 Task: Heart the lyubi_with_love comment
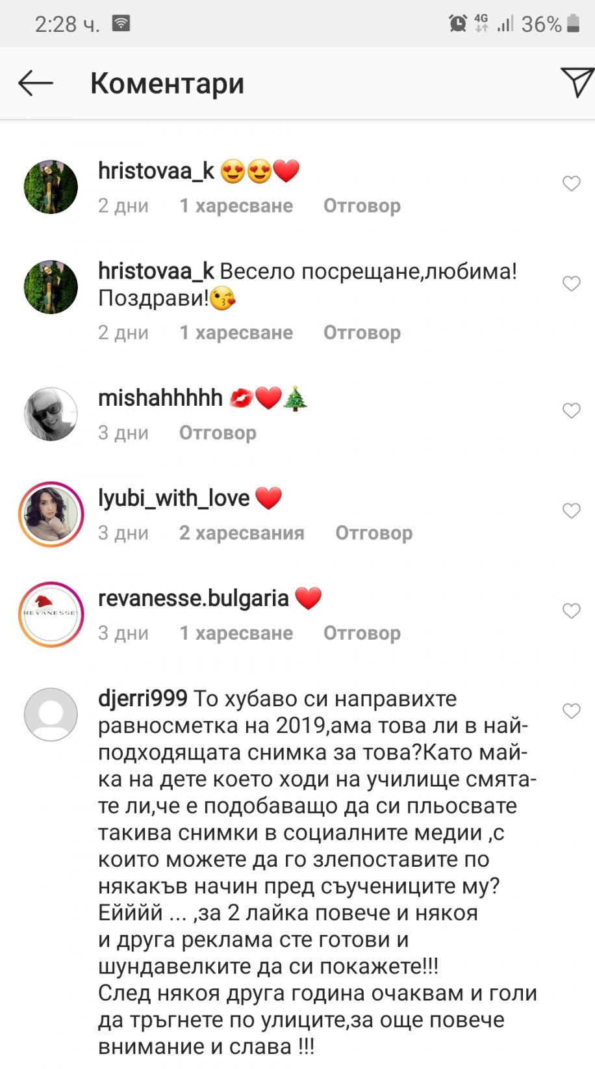[x=571, y=510]
